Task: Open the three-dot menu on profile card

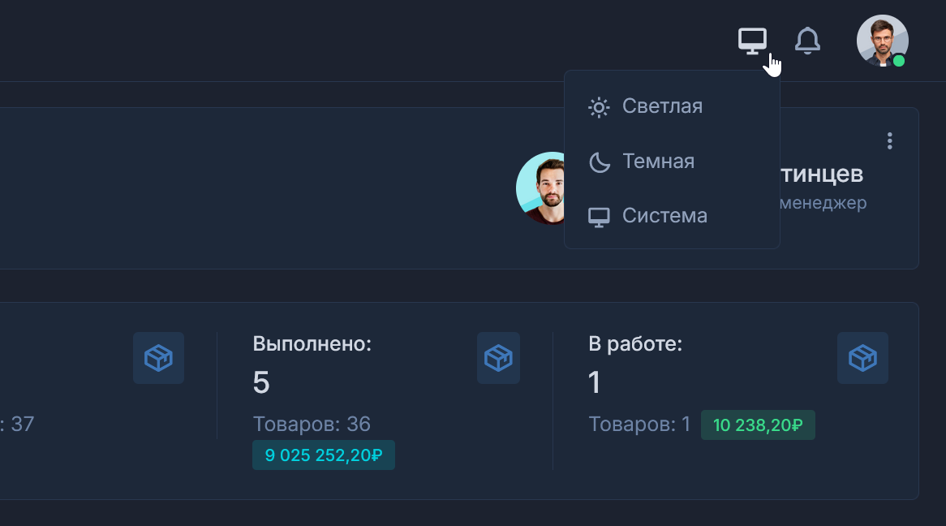Action: pyautogui.click(x=889, y=141)
